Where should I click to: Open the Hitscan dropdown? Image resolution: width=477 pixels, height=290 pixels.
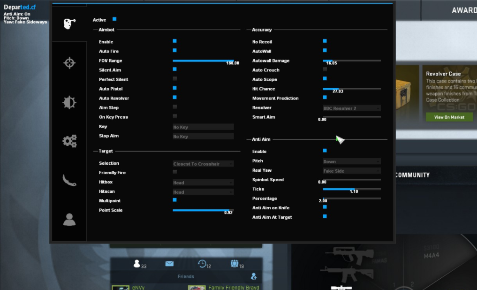203,192
